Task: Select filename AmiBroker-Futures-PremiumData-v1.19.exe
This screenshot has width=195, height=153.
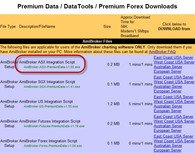Action: click(x=54, y=126)
